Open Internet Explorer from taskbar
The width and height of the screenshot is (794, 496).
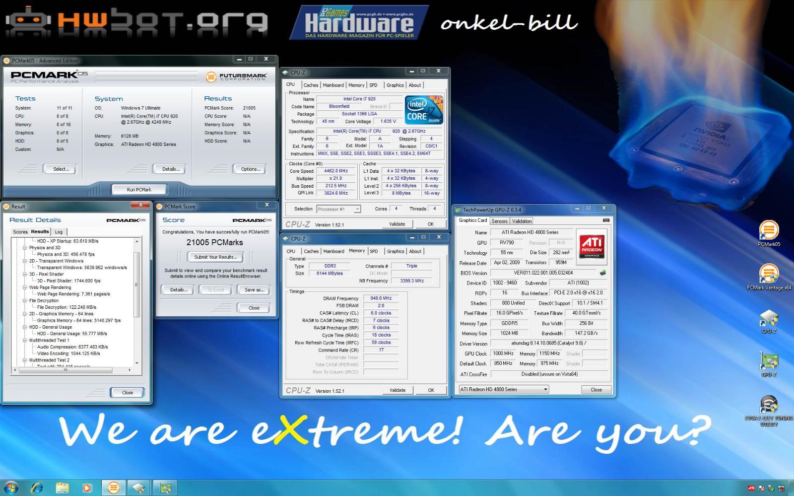[x=37, y=488]
